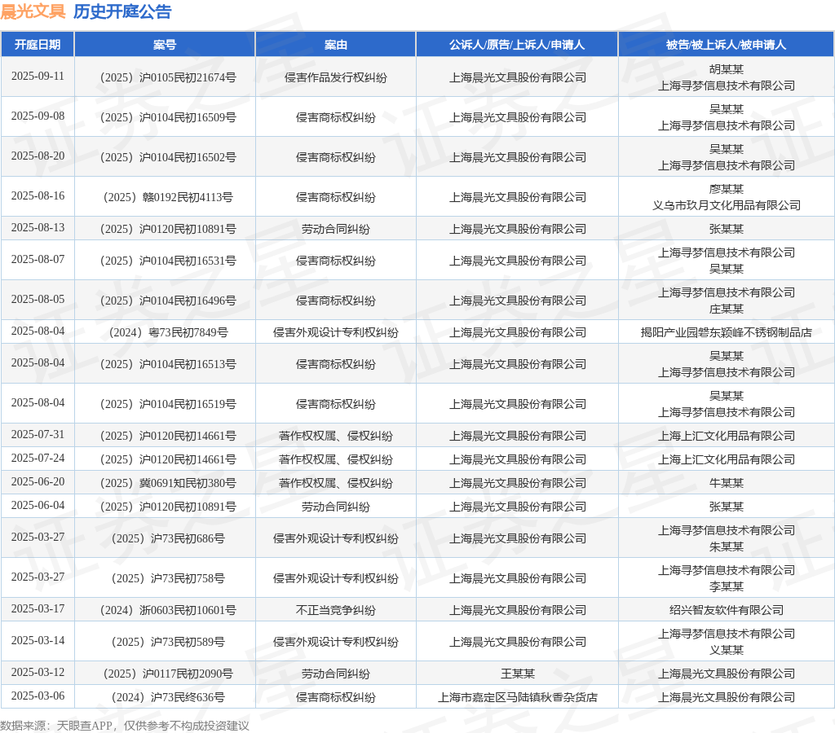This screenshot has height=733, width=835.
Task: Click the 历史开庭公告 heading
Action: (x=122, y=11)
